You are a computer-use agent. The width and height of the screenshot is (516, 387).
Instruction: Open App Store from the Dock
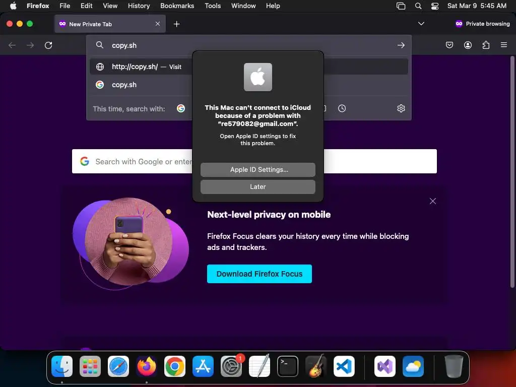tap(203, 366)
